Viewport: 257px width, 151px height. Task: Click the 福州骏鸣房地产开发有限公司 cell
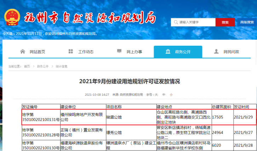83,117
